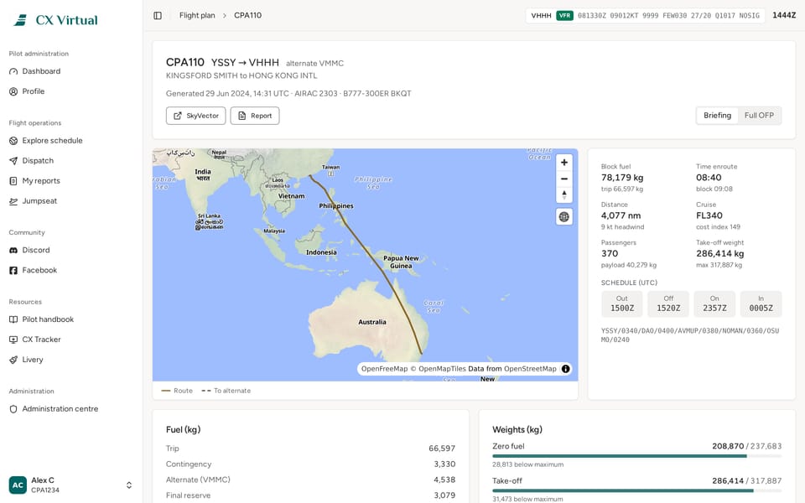Image resolution: width=805 pixels, height=503 pixels.
Task: Click the Alternate (VMMC) fuel row
Action: (310, 480)
